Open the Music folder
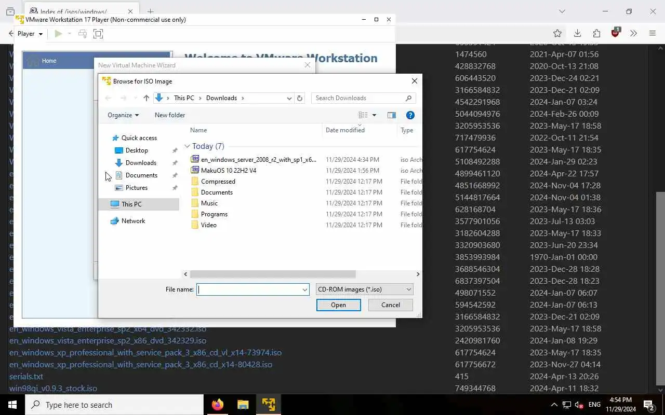The height and width of the screenshot is (415, 665). click(205, 203)
